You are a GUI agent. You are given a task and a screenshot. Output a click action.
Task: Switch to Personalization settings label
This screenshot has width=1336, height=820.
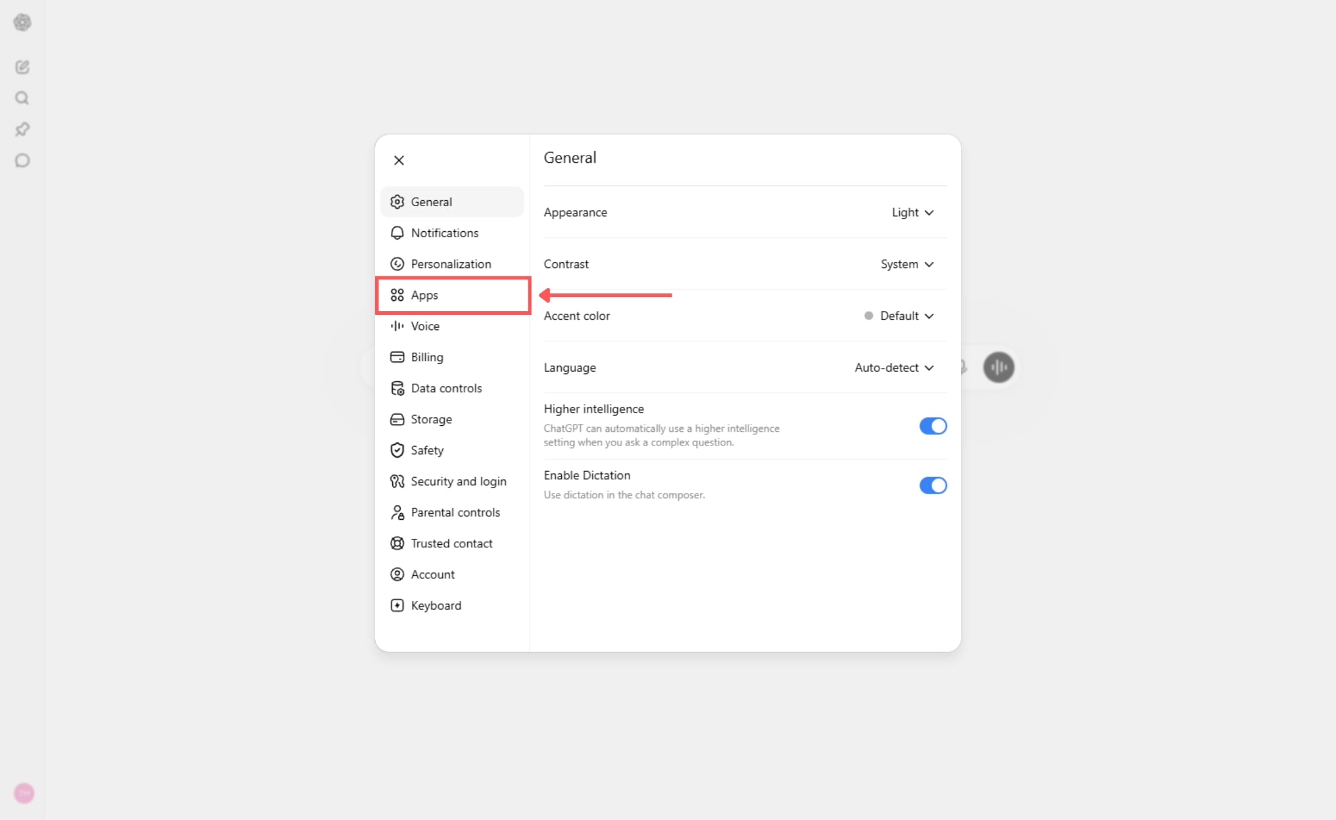(x=451, y=264)
